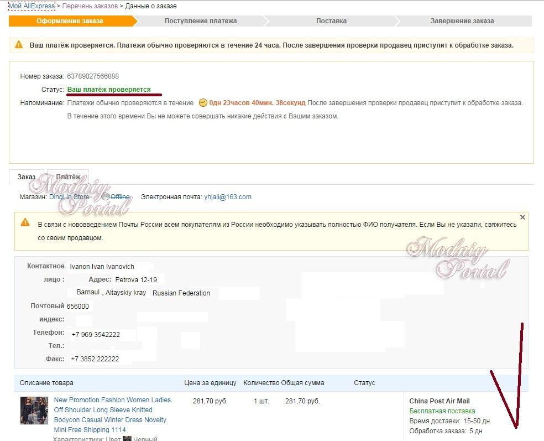Click phone number +7 969 3542222
Image resolution: width=544 pixels, height=441 pixels.
96,335
